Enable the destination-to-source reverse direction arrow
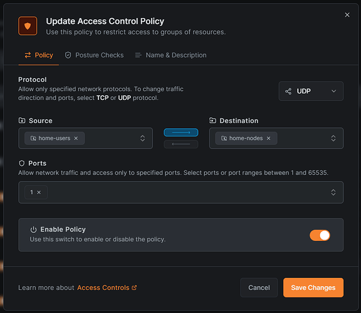 point(181,144)
